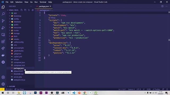Screen dimensions: 170x95
Task: Open Explorer views and more actions menu
Action: click(x=31, y=6)
